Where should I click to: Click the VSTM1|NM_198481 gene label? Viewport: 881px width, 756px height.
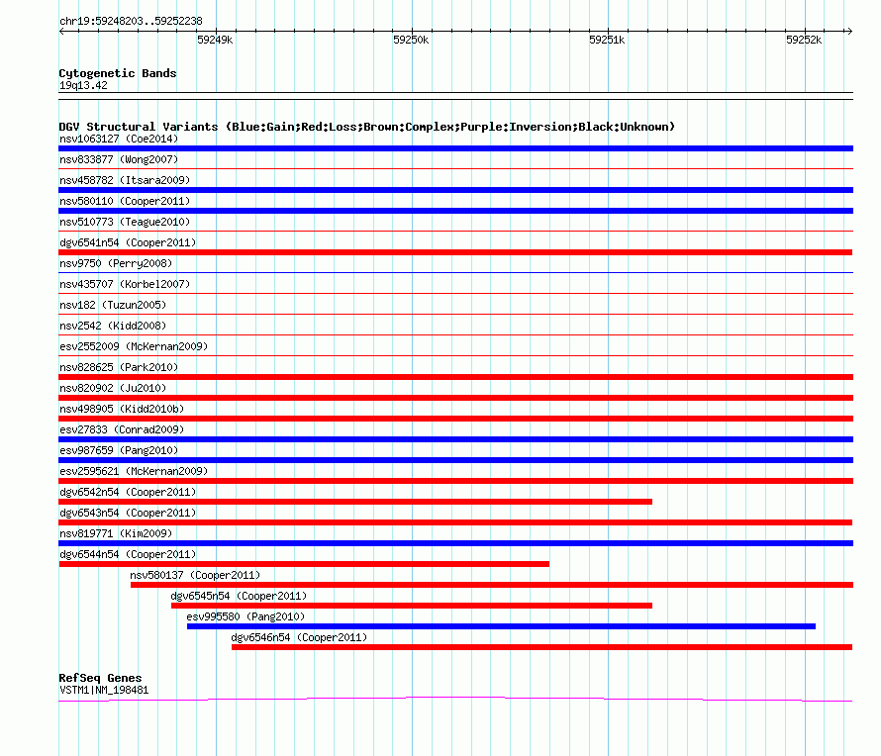tap(104, 691)
